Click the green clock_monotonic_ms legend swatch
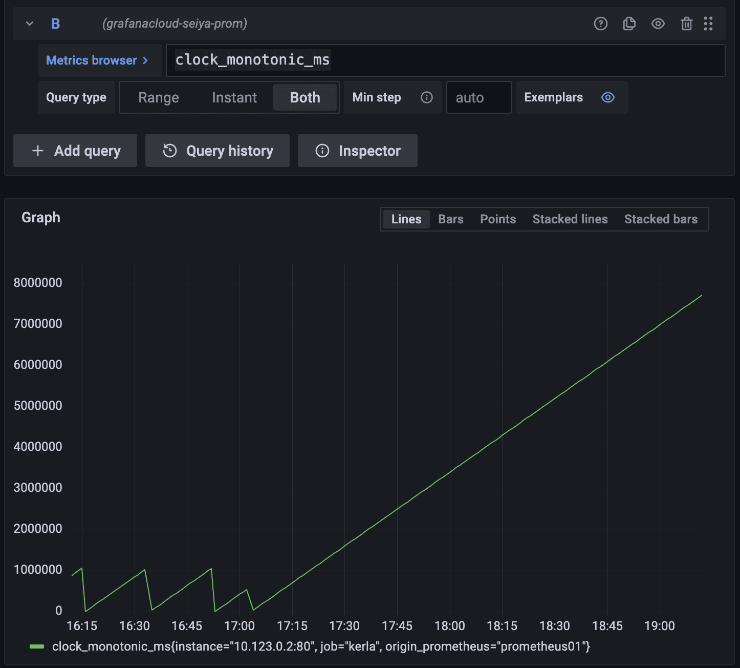The height and width of the screenshot is (668, 740). [37, 646]
